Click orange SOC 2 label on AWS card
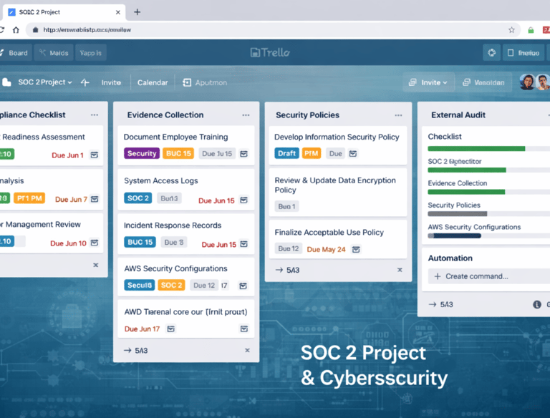The height and width of the screenshot is (418, 550). click(171, 285)
